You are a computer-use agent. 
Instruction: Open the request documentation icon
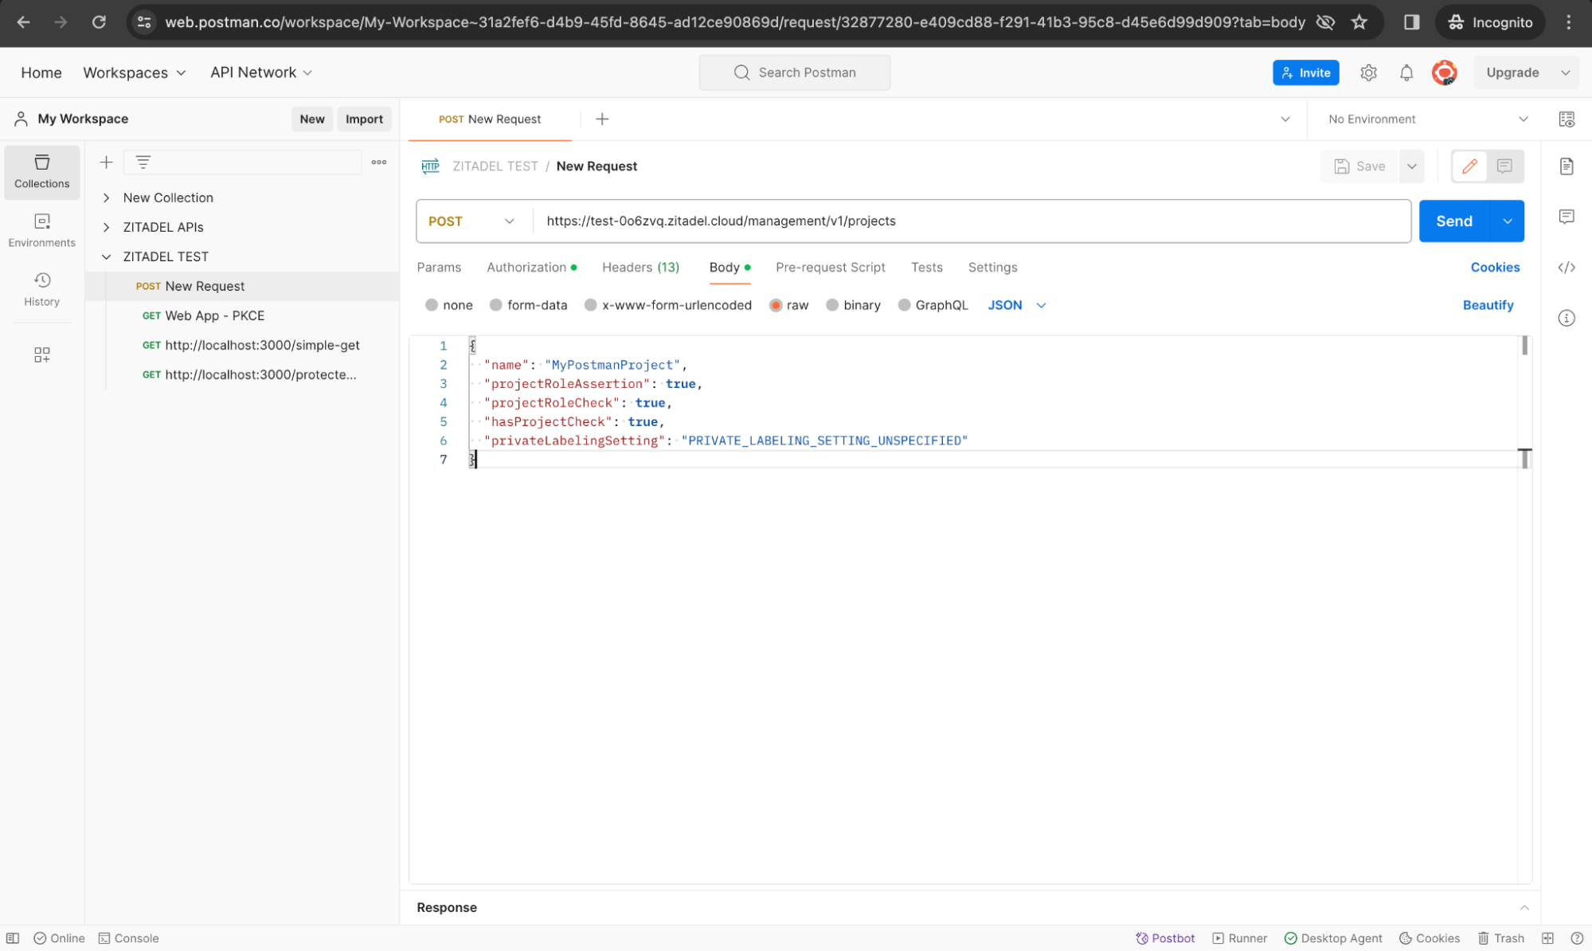pos(1566,166)
